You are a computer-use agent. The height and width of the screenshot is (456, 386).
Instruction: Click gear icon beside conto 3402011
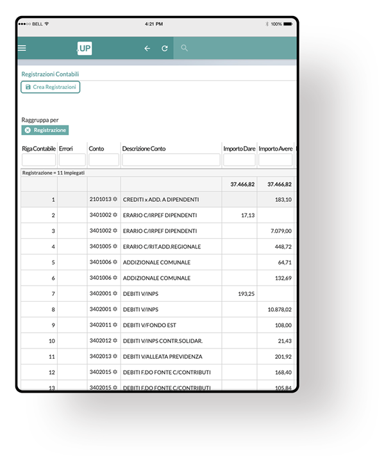pyautogui.click(x=115, y=325)
